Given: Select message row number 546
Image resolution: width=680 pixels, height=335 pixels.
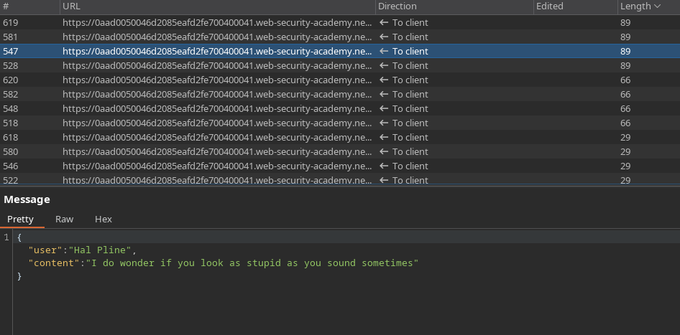Looking at the screenshot, I should [x=216, y=166].
